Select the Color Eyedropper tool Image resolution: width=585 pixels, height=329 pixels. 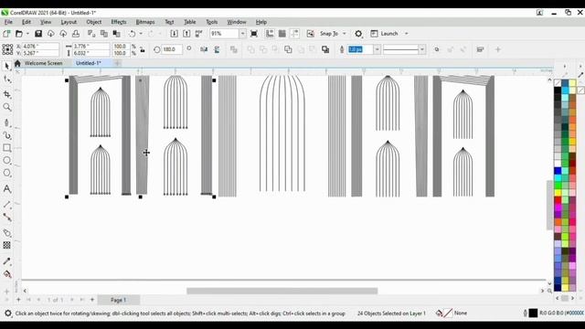point(6,261)
